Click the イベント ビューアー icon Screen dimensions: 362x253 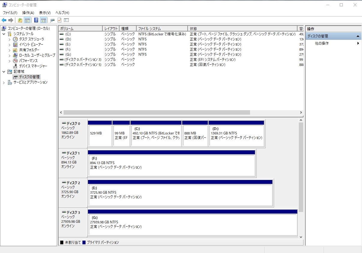click(15, 45)
